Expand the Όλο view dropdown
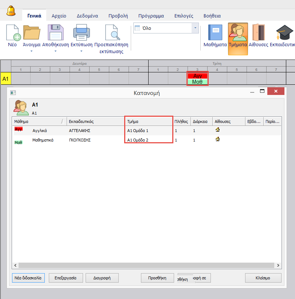Screen dimensions: 295x299 point(195,28)
